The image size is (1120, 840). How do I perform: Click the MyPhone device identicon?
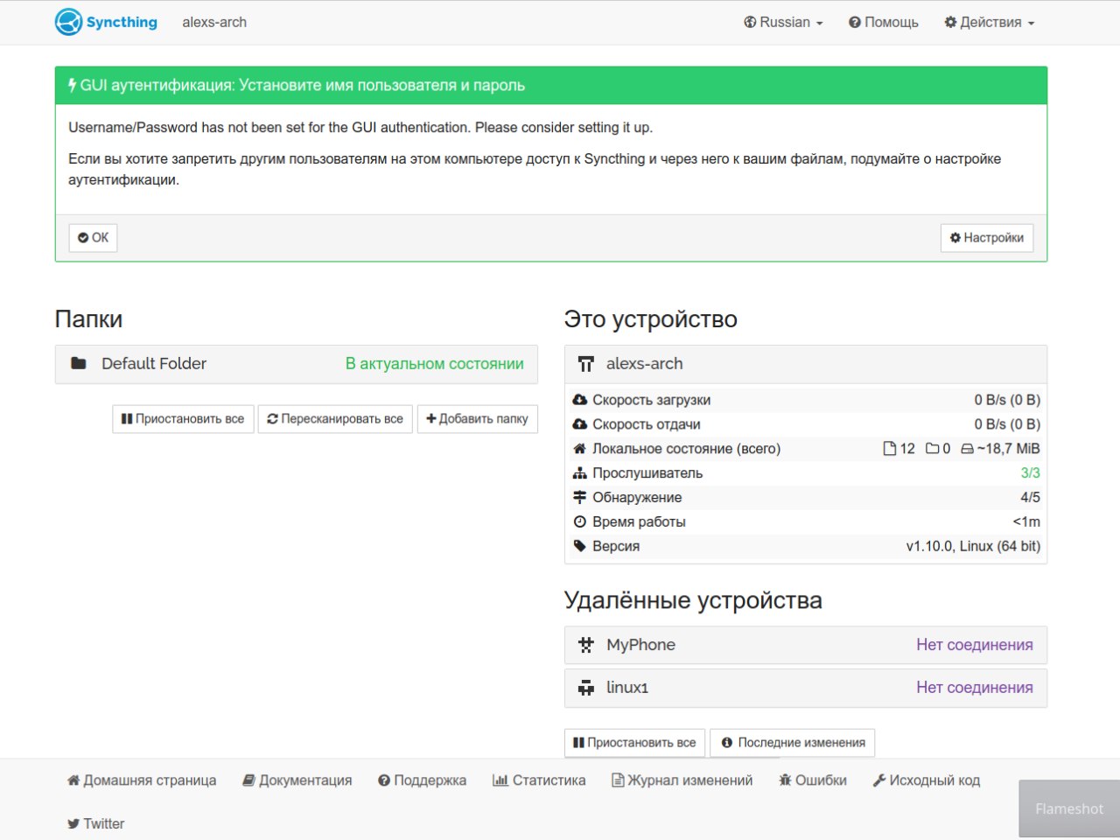click(x=586, y=645)
